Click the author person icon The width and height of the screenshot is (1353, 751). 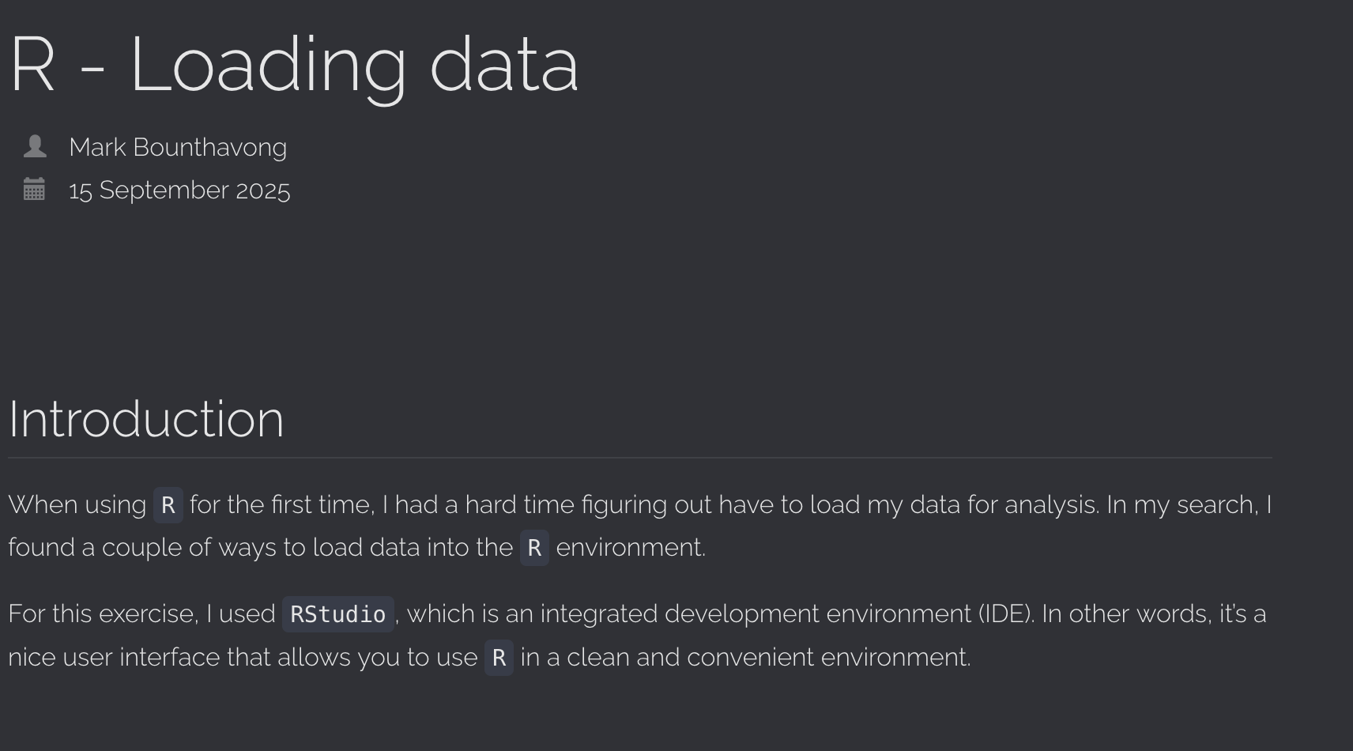(35, 146)
